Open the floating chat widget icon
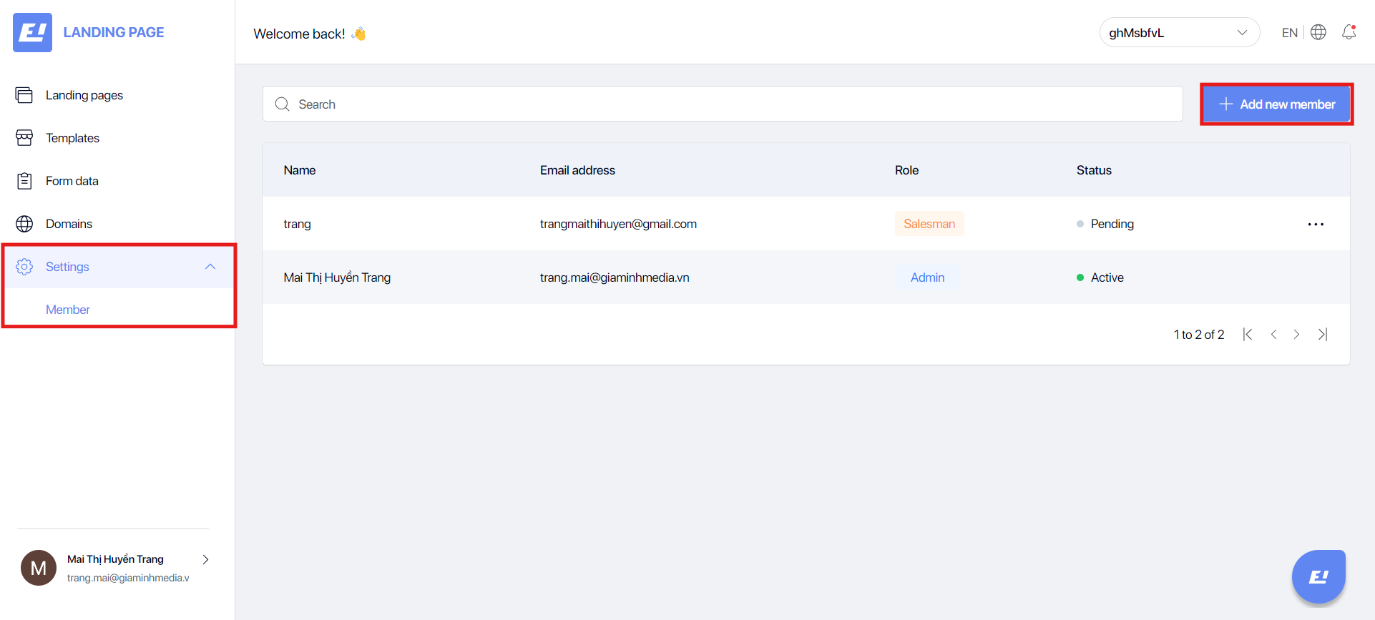The height and width of the screenshot is (620, 1375). [x=1318, y=576]
